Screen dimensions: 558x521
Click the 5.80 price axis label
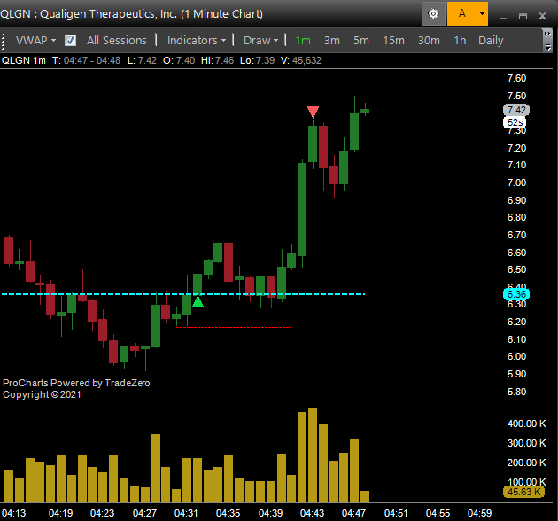point(516,392)
